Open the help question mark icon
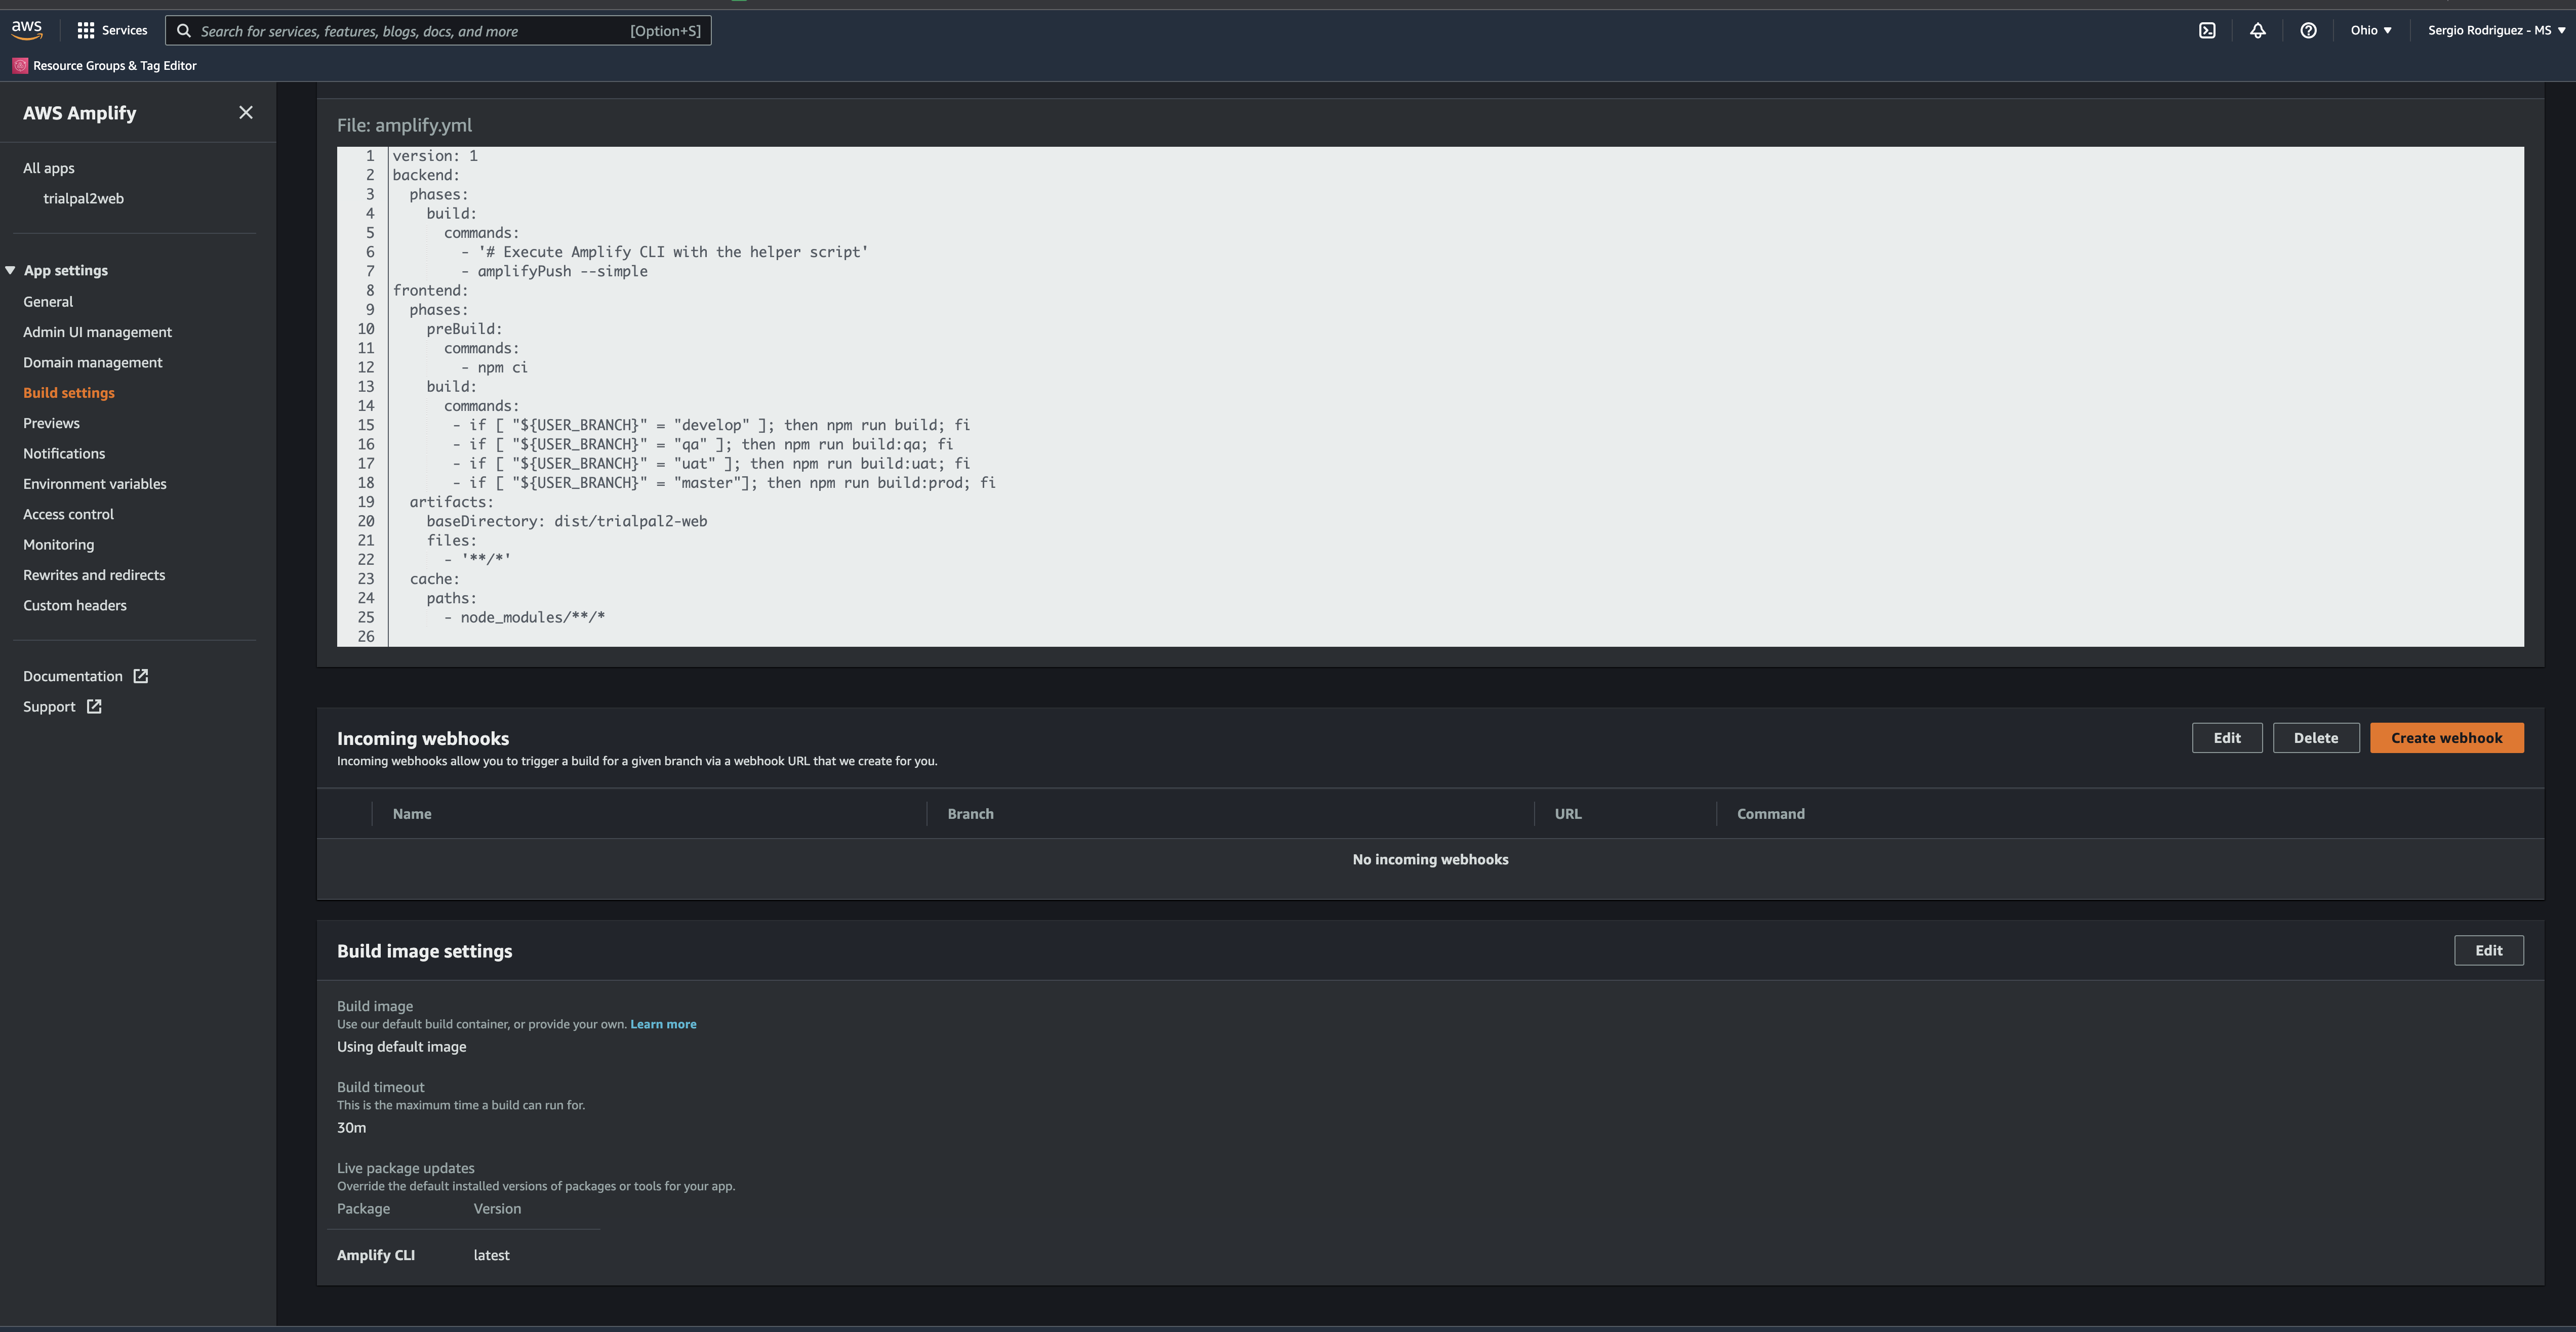The width and height of the screenshot is (2576, 1332). pos(2308,30)
